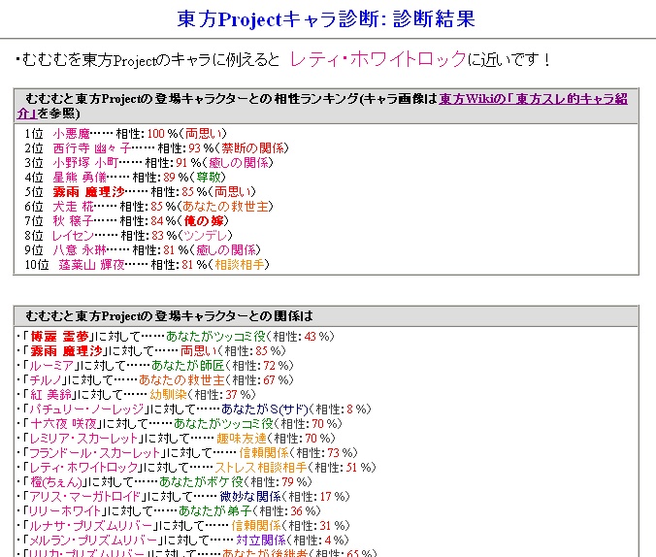Screen dimensions: 656x557
Task: Click the ツンデレ label
Action: click(x=206, y=236)
